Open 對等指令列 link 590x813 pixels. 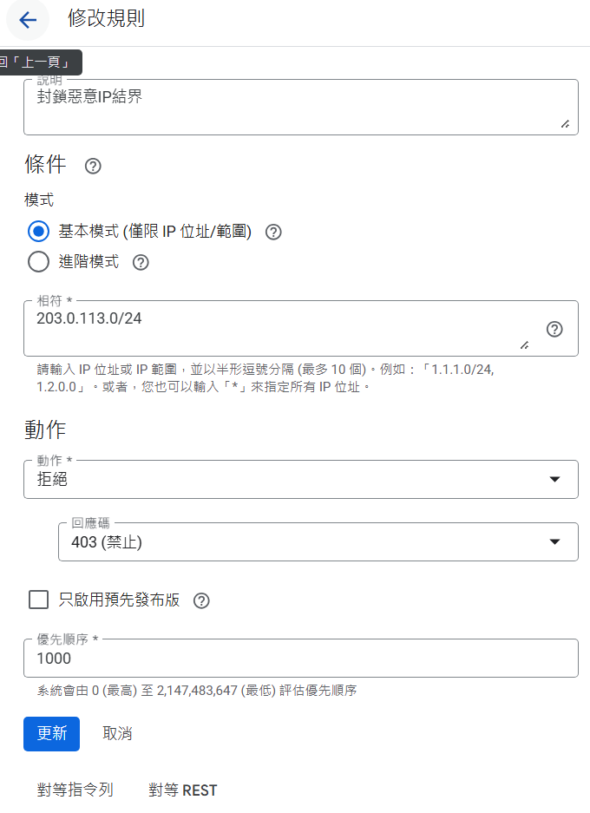(x=75, y=790)
